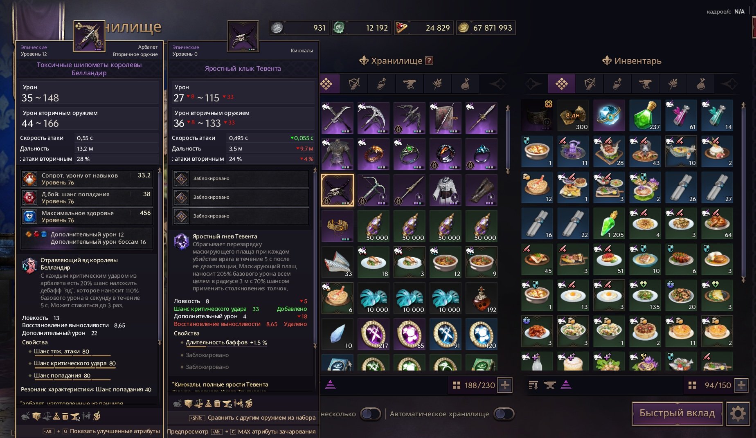The height and width of the screenshot is (438, 756).
Task: Click the all-items filter tab in Инвентарь
Action: pos(562,84)
